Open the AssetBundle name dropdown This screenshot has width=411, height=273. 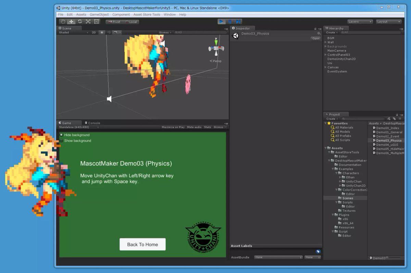[278, 257]
